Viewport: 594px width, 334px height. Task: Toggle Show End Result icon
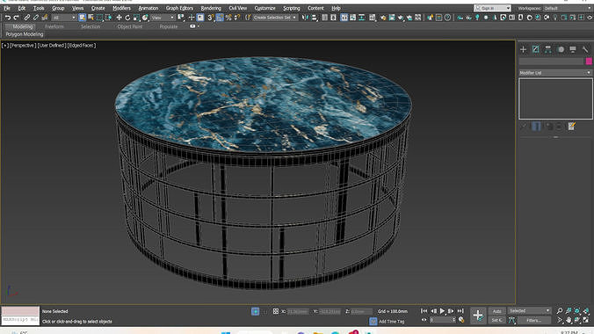click(x=536, y=127)
